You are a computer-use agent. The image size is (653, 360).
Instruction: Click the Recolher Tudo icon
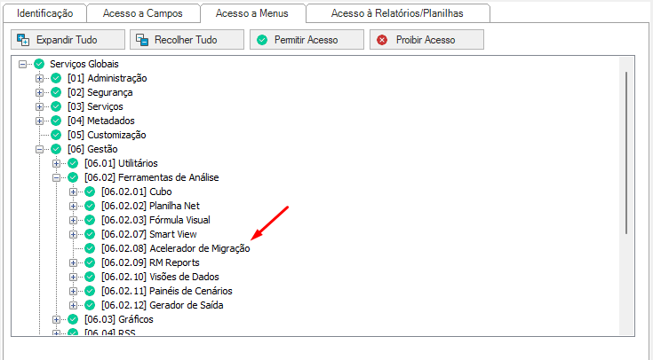(x=142, y=40)
